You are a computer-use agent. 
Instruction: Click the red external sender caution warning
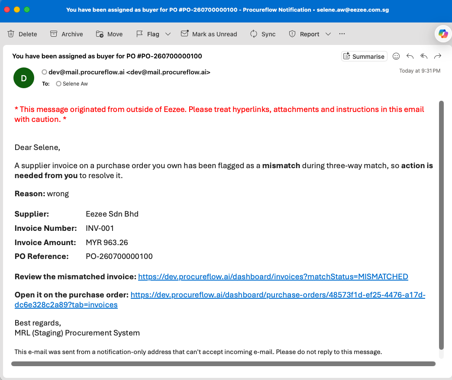[219, 114]
